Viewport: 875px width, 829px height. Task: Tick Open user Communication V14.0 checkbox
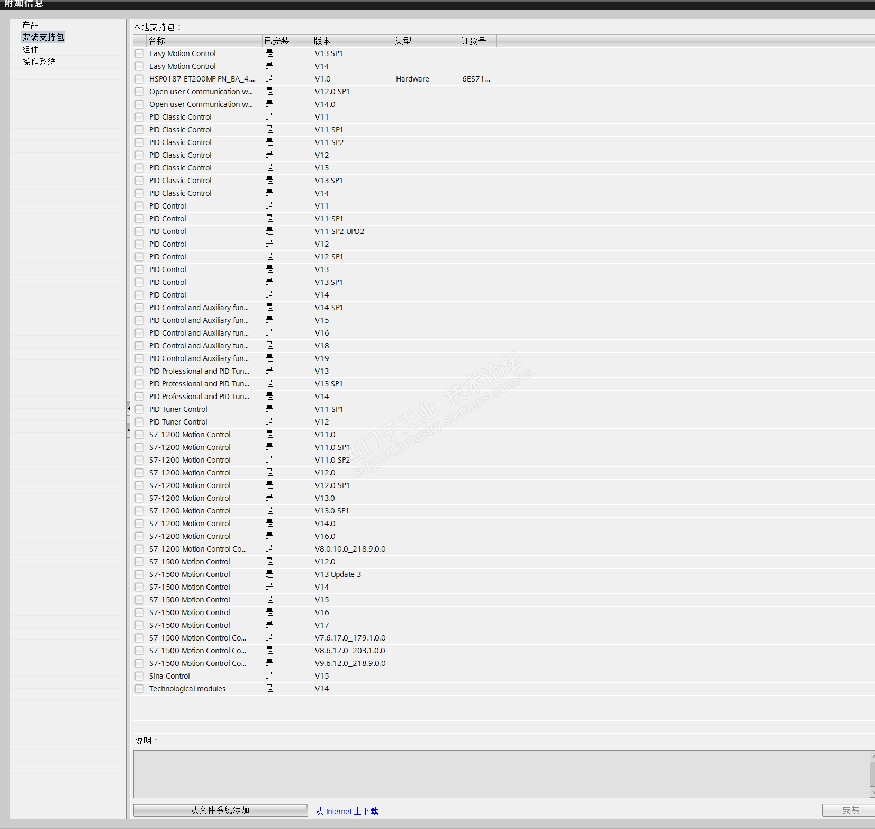pyautogui.click(x=139, y=104)
